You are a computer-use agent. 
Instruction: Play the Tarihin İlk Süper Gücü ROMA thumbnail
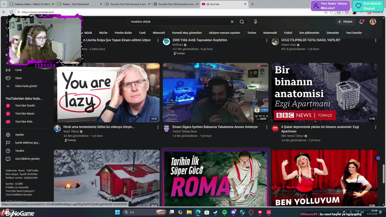pyautogui.click(x=215, y=178)
